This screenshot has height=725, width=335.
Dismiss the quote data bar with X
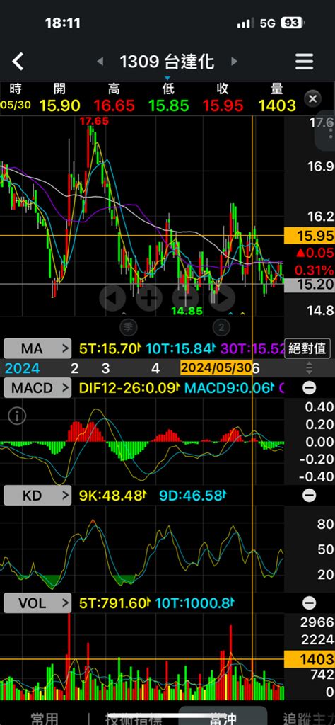click(312, 98)
